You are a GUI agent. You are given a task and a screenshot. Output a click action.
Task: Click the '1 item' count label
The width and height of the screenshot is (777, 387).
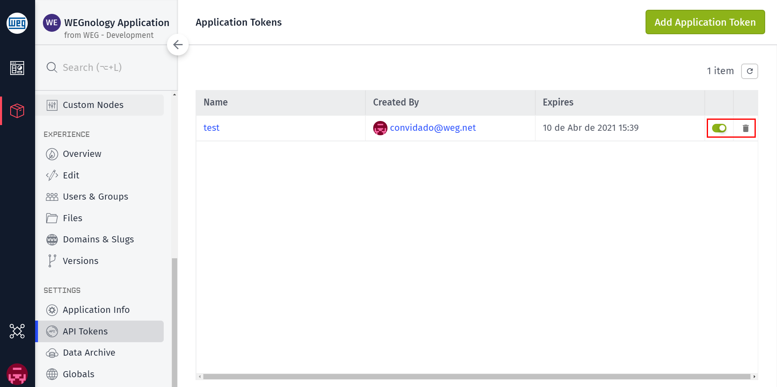tap(720, 71)
